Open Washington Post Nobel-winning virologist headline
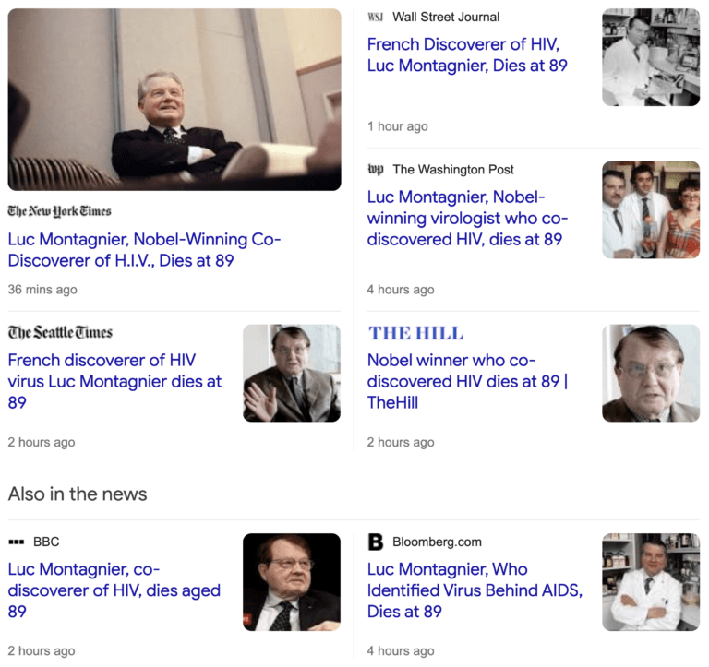 (x=467, y=218)
